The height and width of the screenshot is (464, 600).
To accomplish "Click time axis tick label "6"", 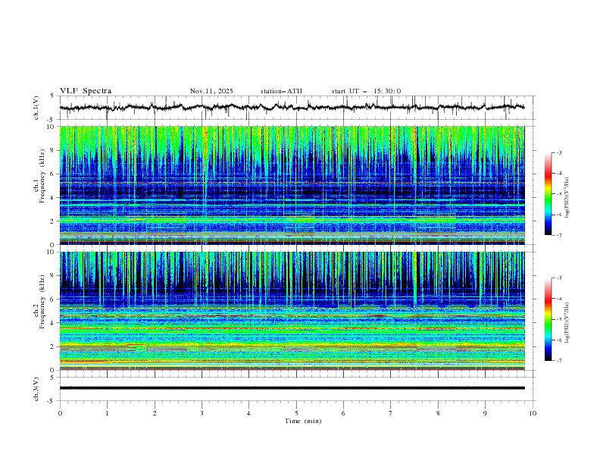I will click(x=343, y=413).
